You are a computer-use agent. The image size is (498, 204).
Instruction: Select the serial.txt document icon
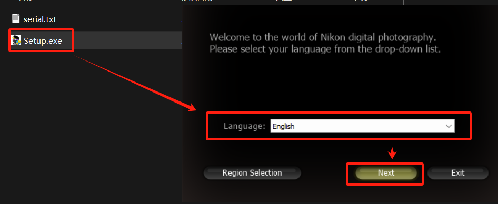coord(16,18)
